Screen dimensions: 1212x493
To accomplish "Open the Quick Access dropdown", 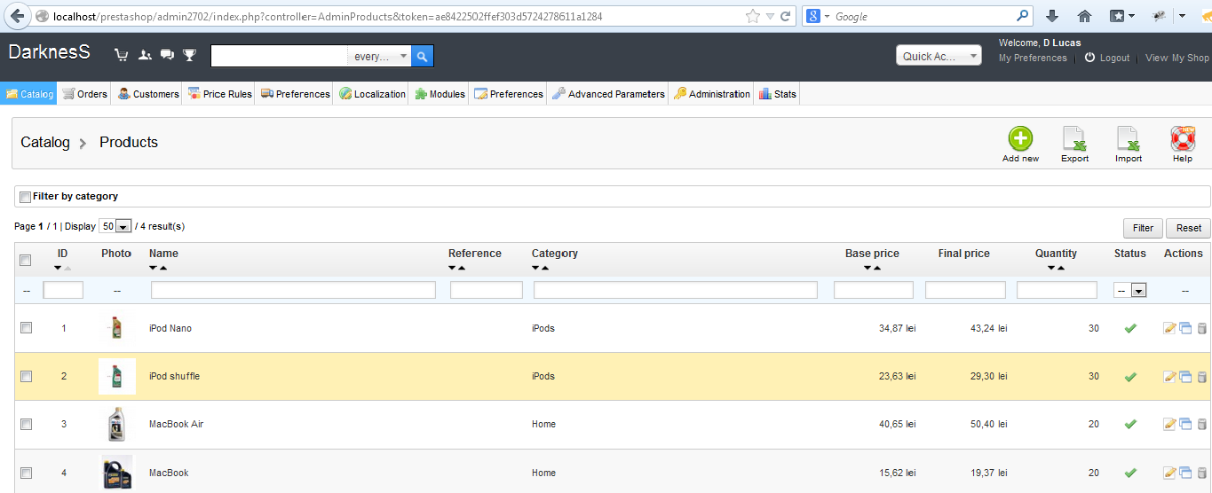I will tap(939, 56).
